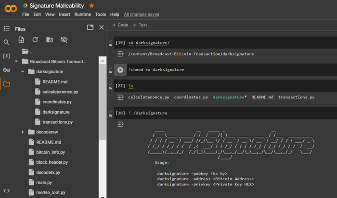Open the Insert menu

(x=65, y=14)
